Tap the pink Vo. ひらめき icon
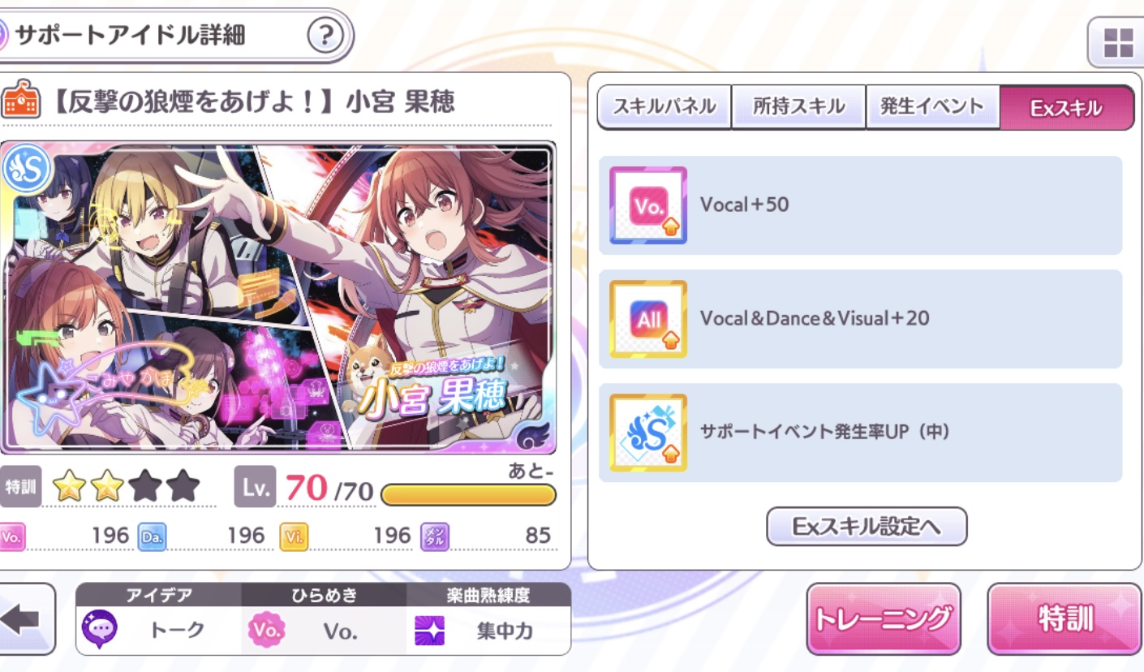 264,631
